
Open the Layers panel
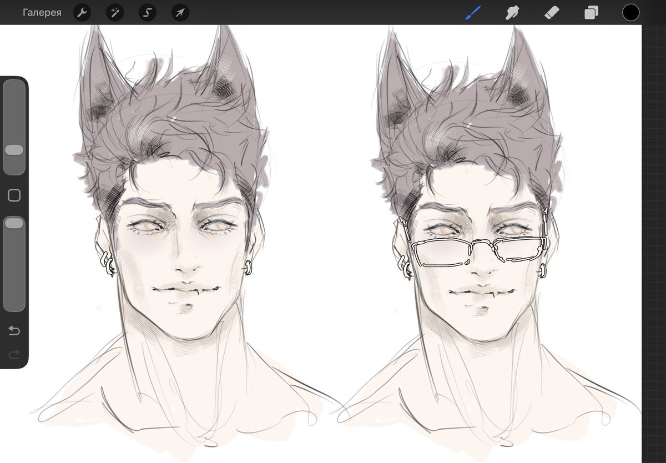592,12
